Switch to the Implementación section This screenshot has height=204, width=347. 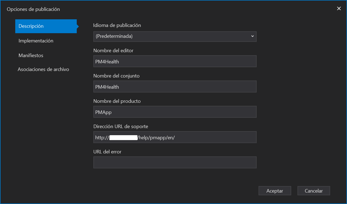tap(36, 41)
